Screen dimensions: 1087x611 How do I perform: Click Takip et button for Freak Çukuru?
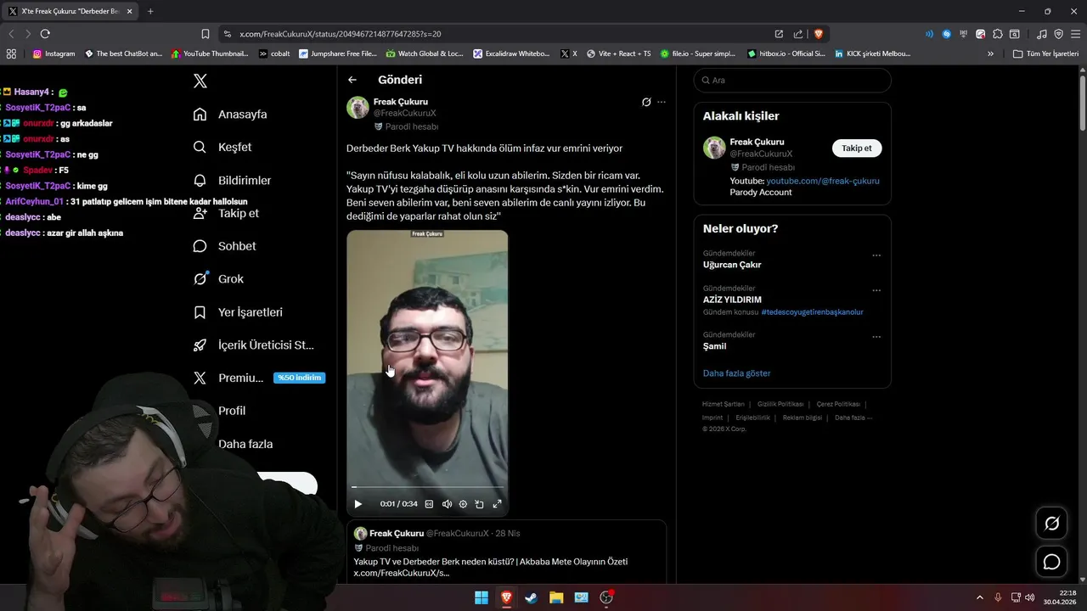857,148
